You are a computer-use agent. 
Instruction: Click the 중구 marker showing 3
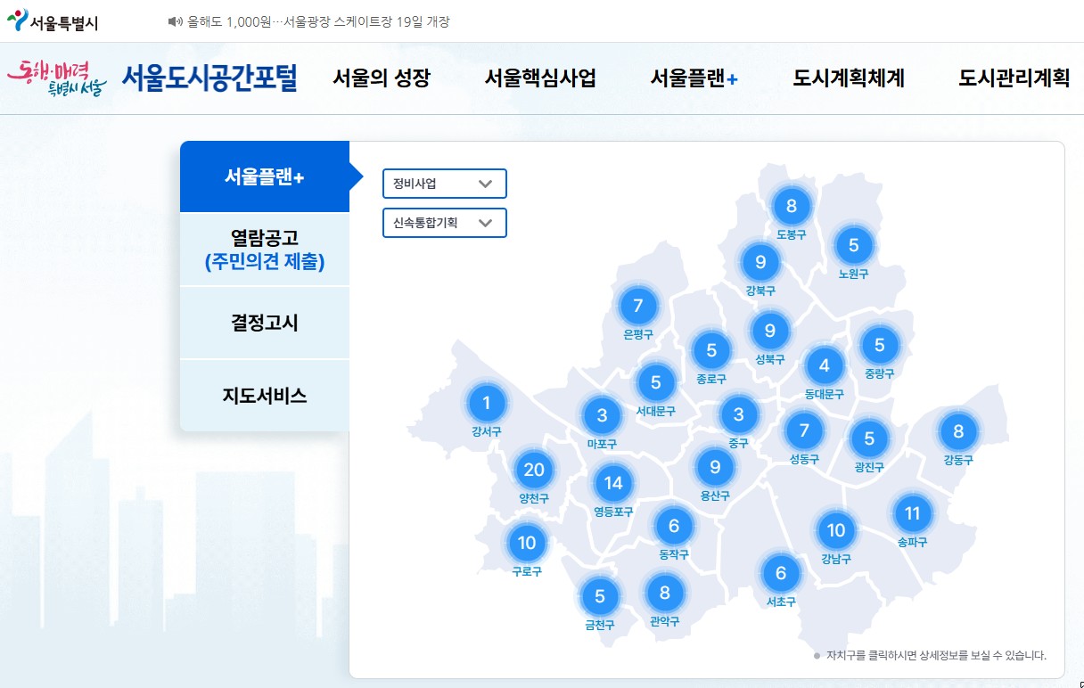(x=738, y=414)
